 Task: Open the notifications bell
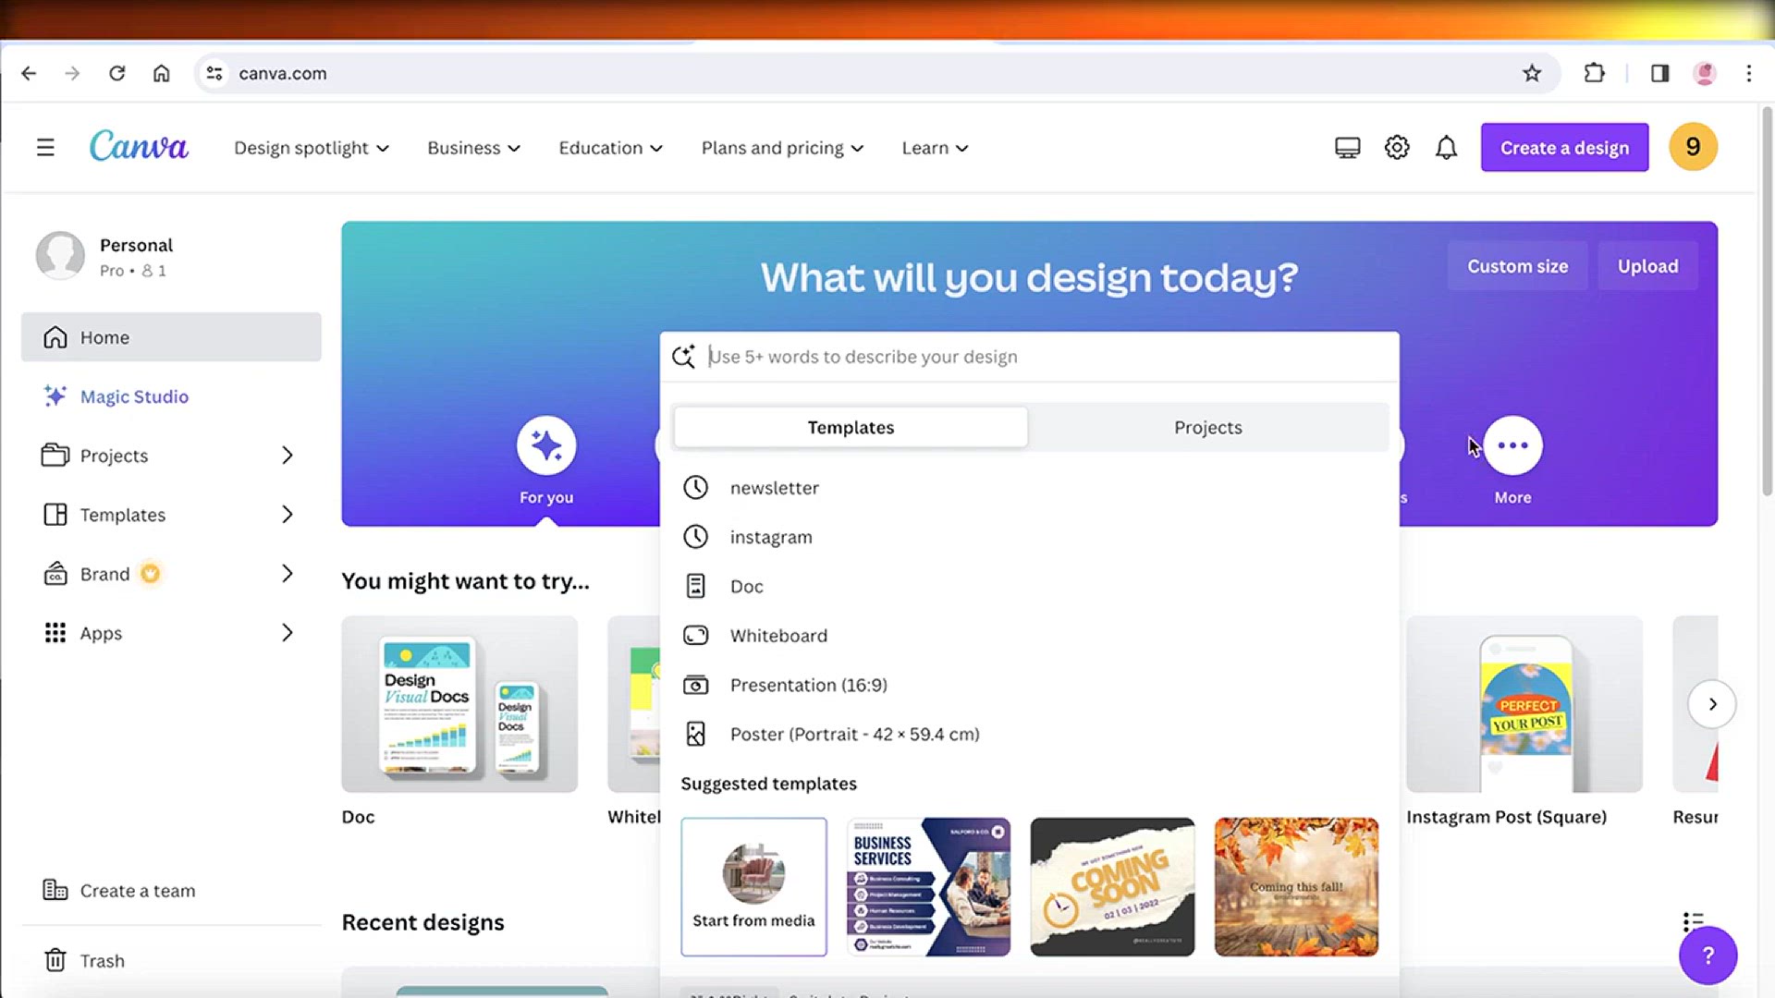(x=1446, y=148)
